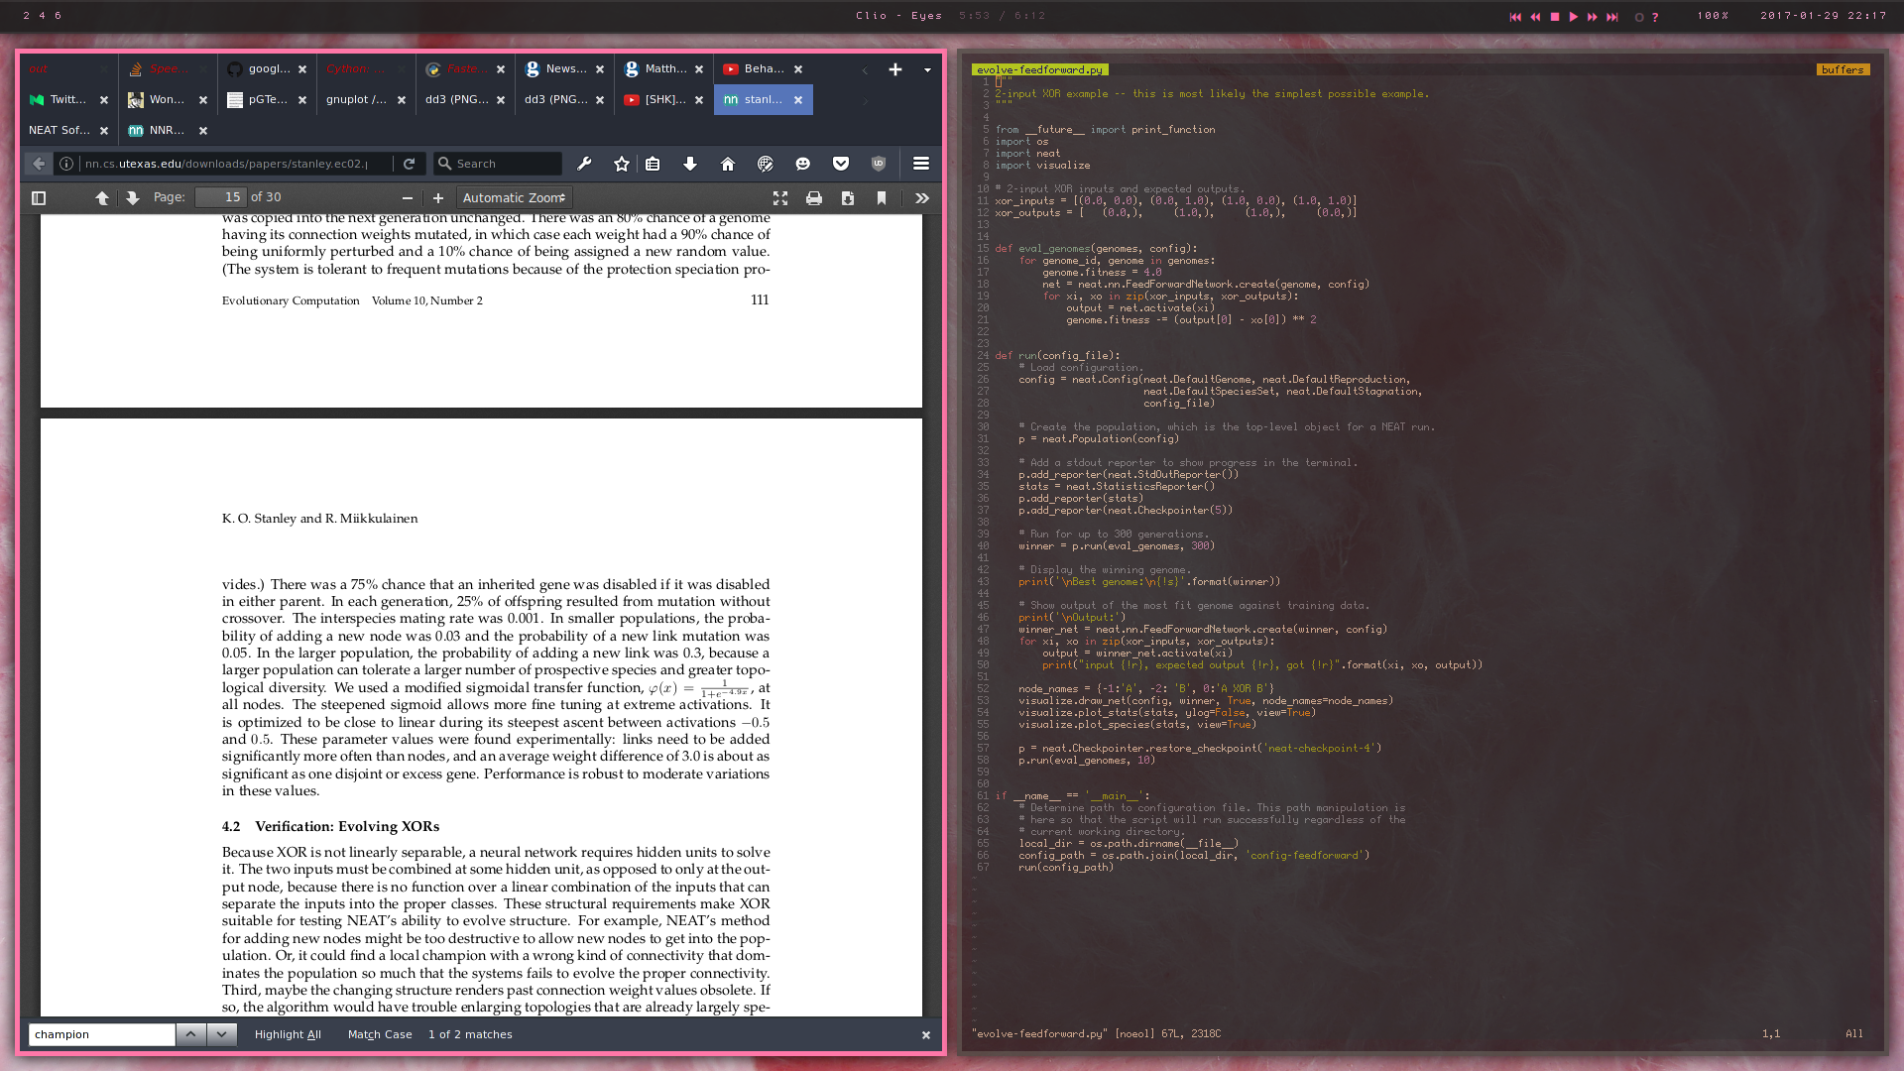Go to the browser home page
This screenshot has height=1071, width=1904.
click(x=728, y=164)
